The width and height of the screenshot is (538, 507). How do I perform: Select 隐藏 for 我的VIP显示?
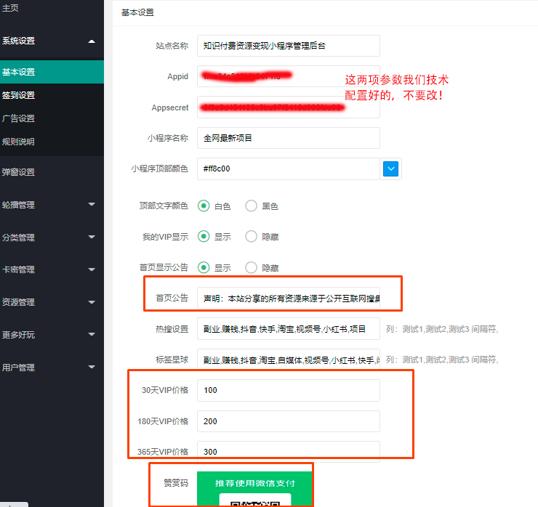251,237
